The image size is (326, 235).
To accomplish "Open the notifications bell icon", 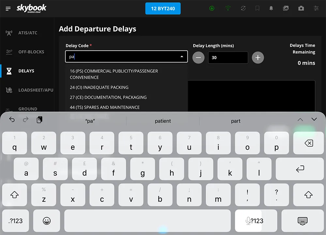I will [x=271, y=8].
